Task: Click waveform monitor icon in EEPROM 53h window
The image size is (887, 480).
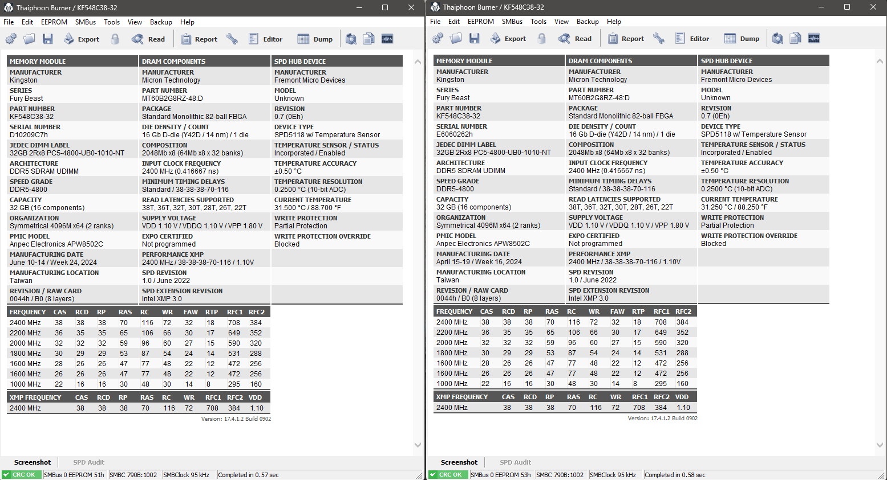Action: click(814, 38)
